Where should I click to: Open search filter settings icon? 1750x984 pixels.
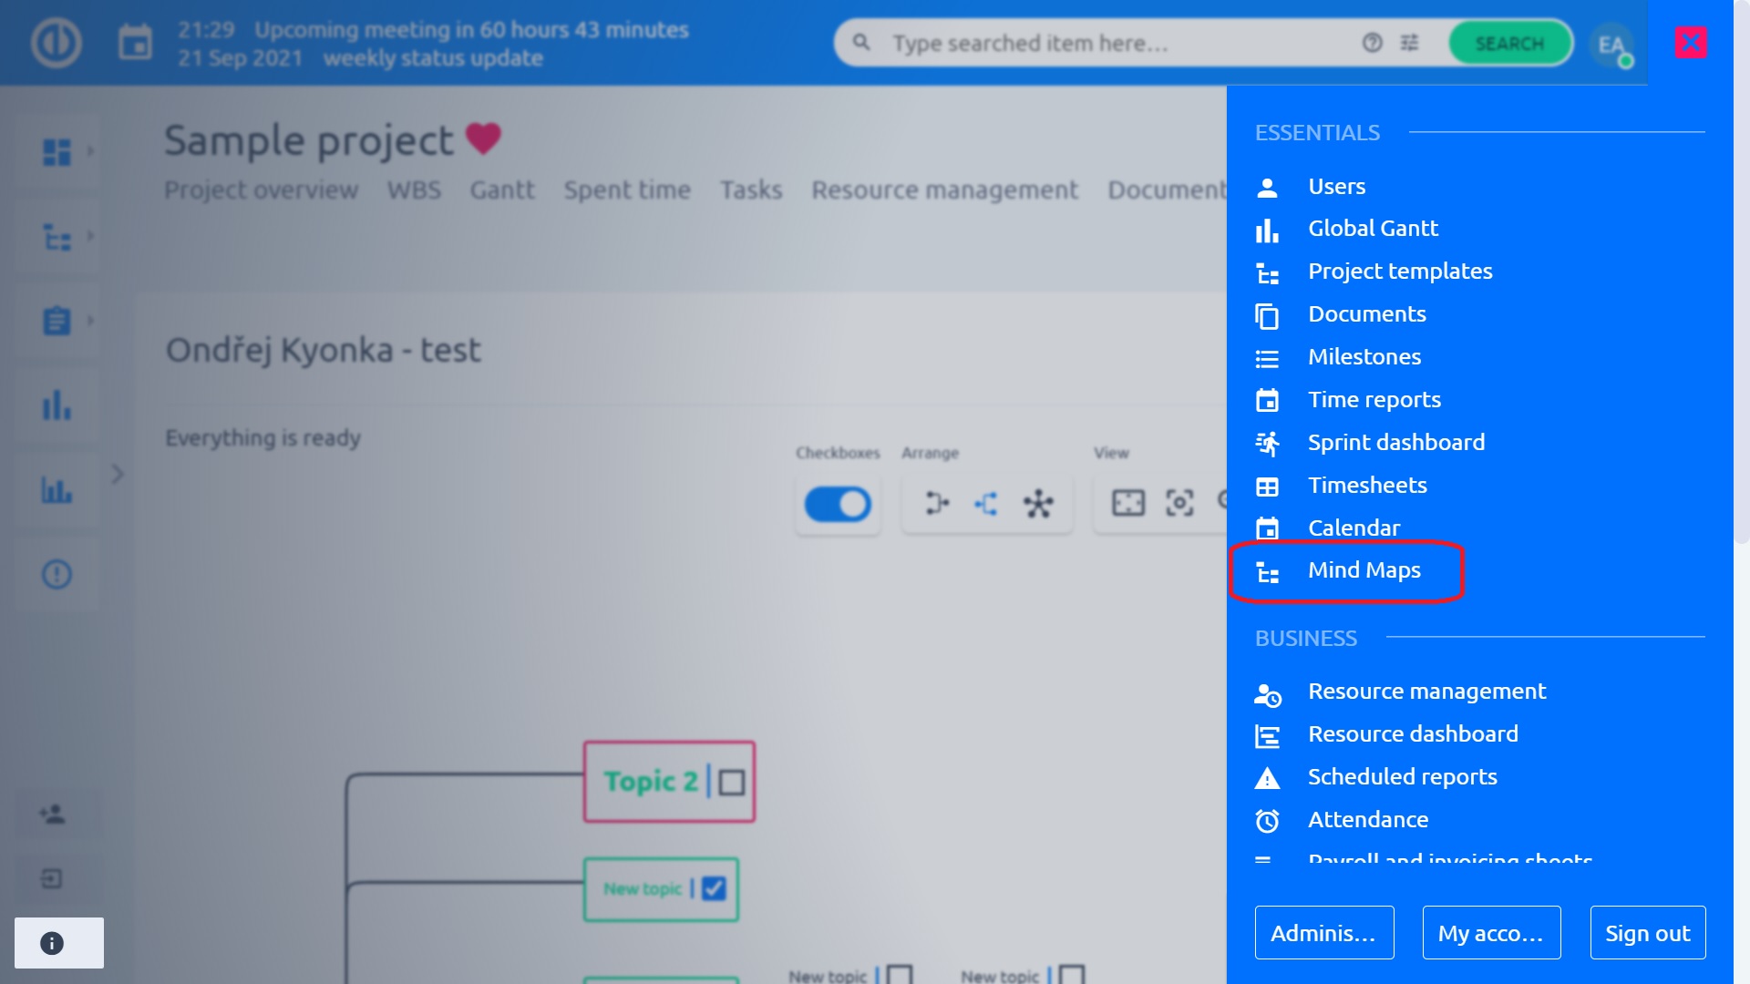(1409, 43)
